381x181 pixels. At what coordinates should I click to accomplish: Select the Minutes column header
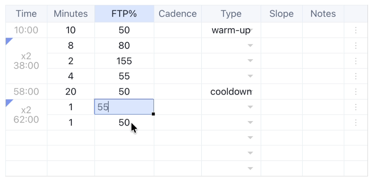click(71, 14)
